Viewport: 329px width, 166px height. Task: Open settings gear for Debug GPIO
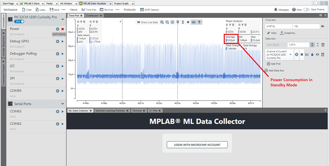tap(57, 41)
